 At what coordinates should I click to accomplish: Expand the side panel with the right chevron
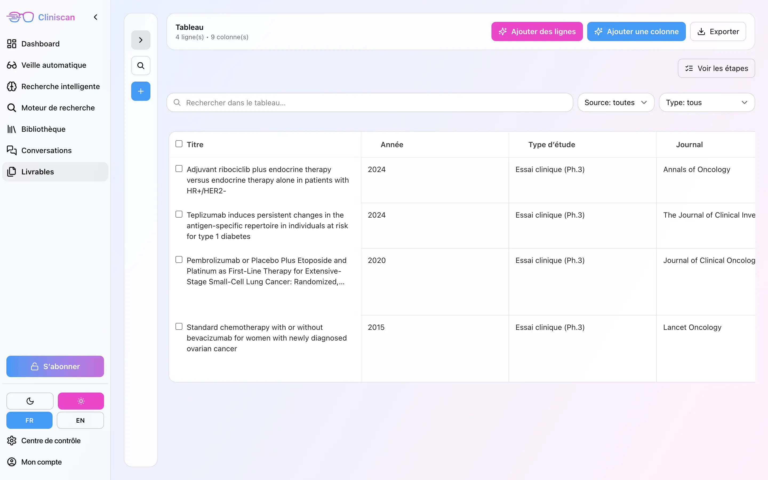(x=141, y=40)
